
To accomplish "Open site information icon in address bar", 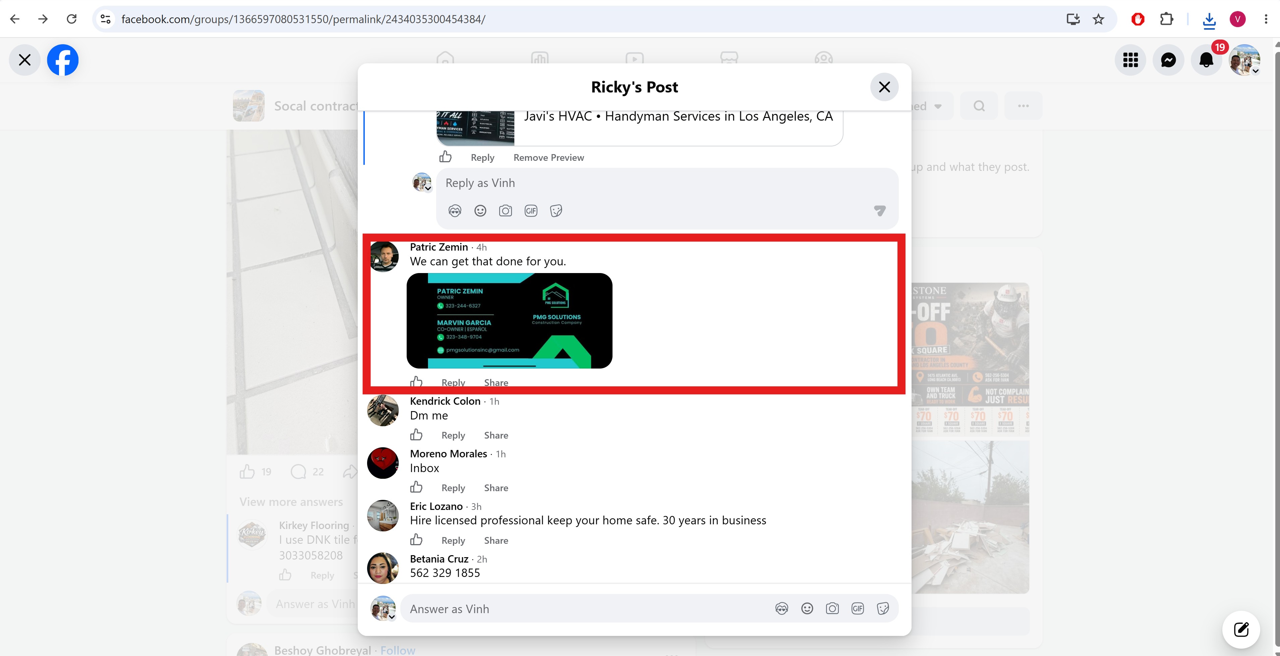I will 105,19.
